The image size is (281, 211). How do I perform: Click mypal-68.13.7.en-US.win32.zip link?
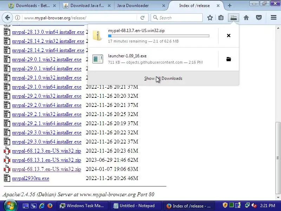click(x=47, y=169)
